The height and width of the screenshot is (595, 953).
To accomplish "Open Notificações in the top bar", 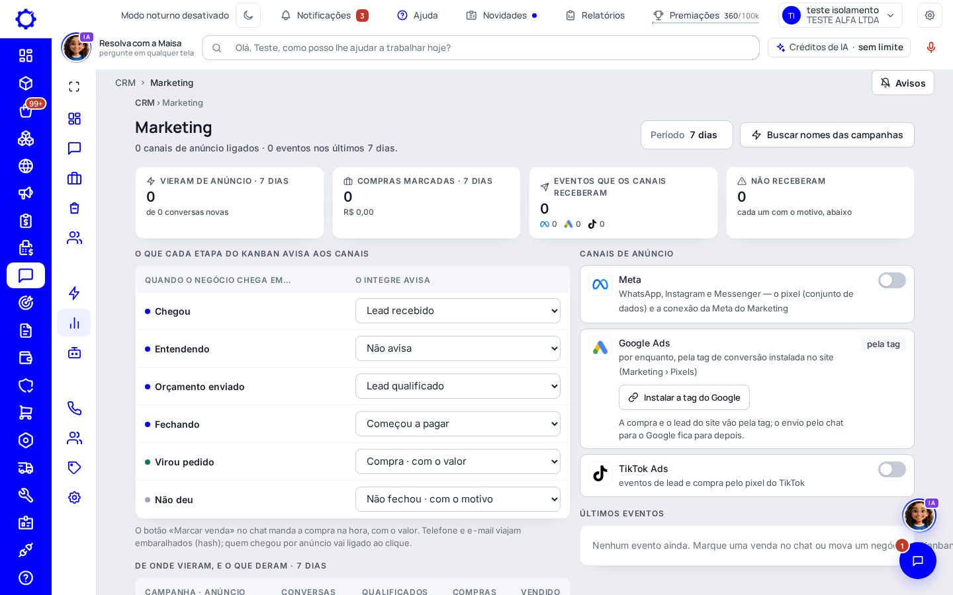I will (324, 15).
